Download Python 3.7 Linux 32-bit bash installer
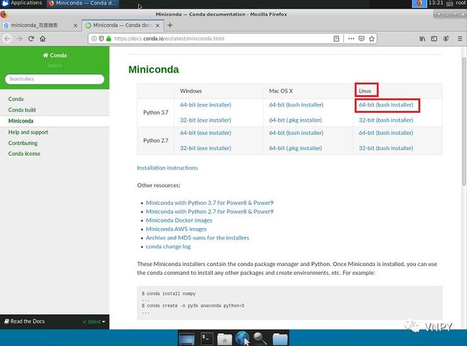The width and height of the screenshot is (467, 346). (x=386, y=120)
